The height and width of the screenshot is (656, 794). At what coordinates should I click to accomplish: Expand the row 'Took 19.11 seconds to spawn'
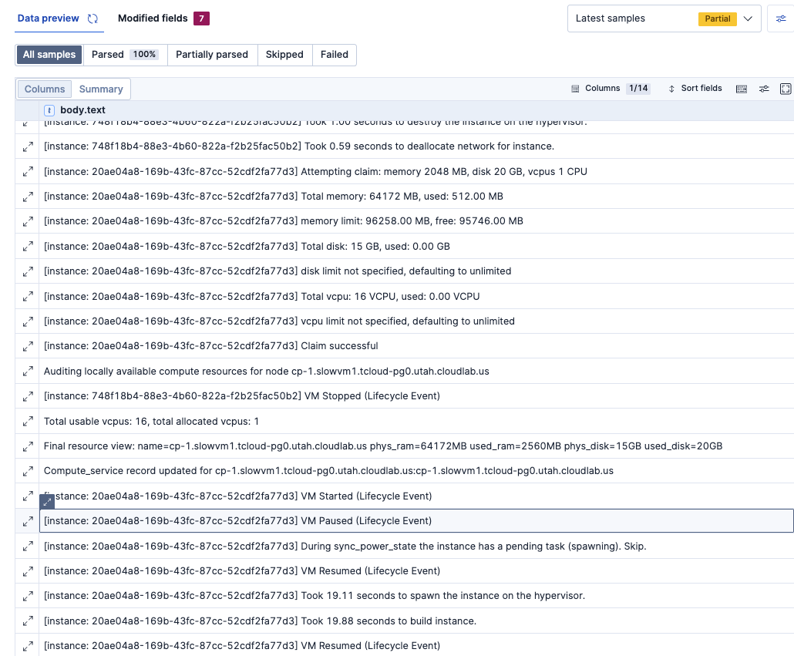(x=27, y=597)
